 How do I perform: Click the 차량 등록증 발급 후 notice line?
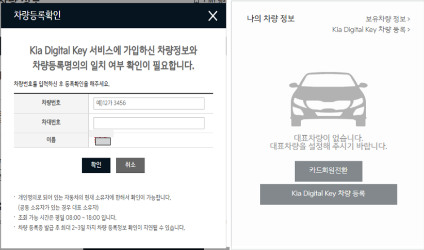[x=102, y=227]
